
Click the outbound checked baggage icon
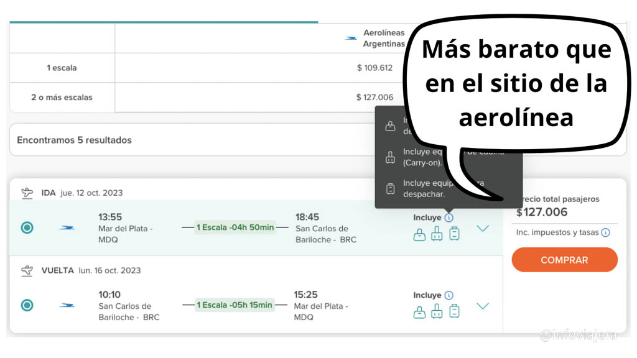(x=454, y=234)
